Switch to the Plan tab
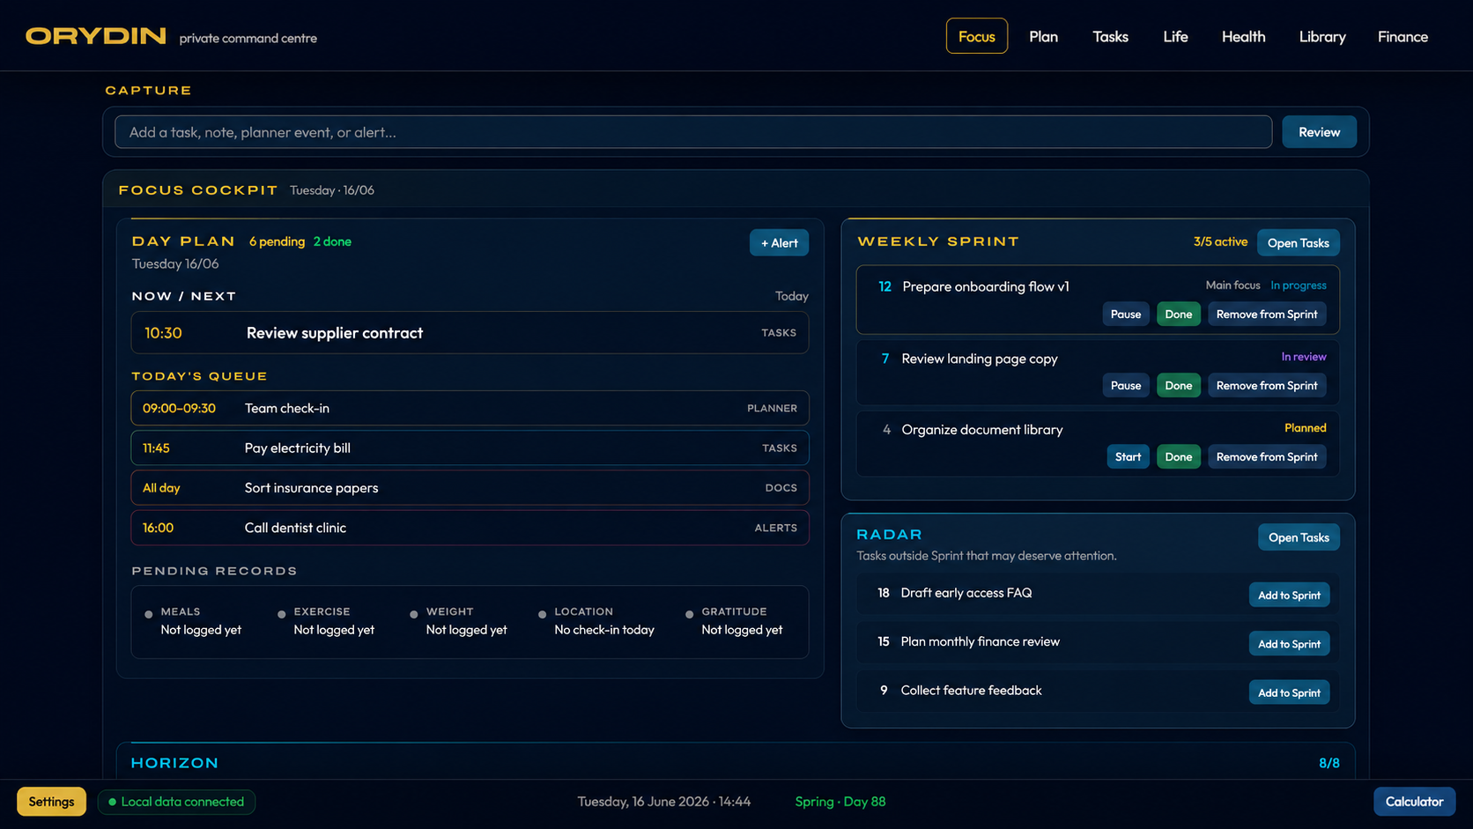Viewport: 1473px width, 829px height. pos(1043,36)
